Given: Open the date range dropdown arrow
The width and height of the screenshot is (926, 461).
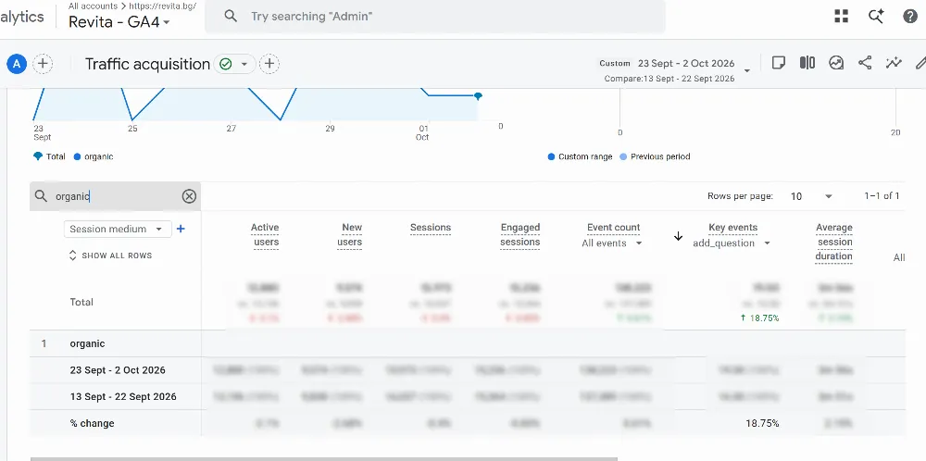Looking at the screenshot, I should point(747,71).
